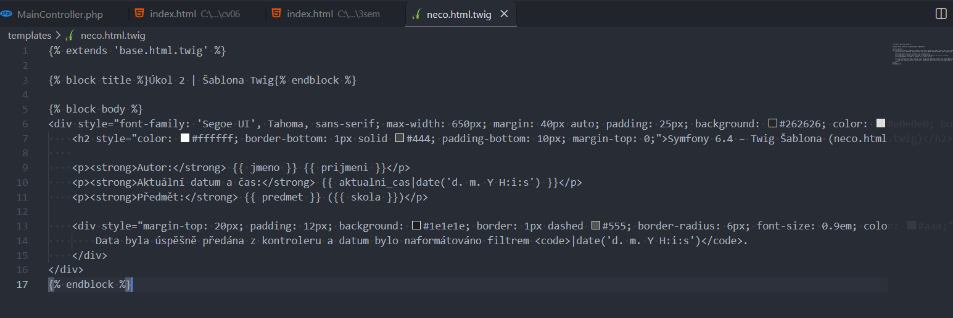
Task: Click '{% endblock %}' on line 17
Action: coord(89,284)
